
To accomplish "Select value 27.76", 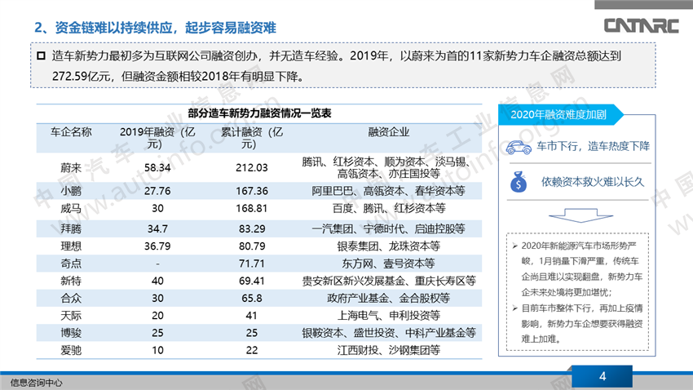I will (157, 191).
